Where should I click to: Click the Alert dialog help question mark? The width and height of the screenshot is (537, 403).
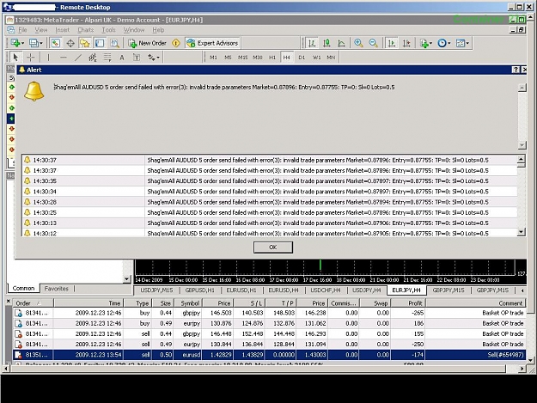click(516, 70)
